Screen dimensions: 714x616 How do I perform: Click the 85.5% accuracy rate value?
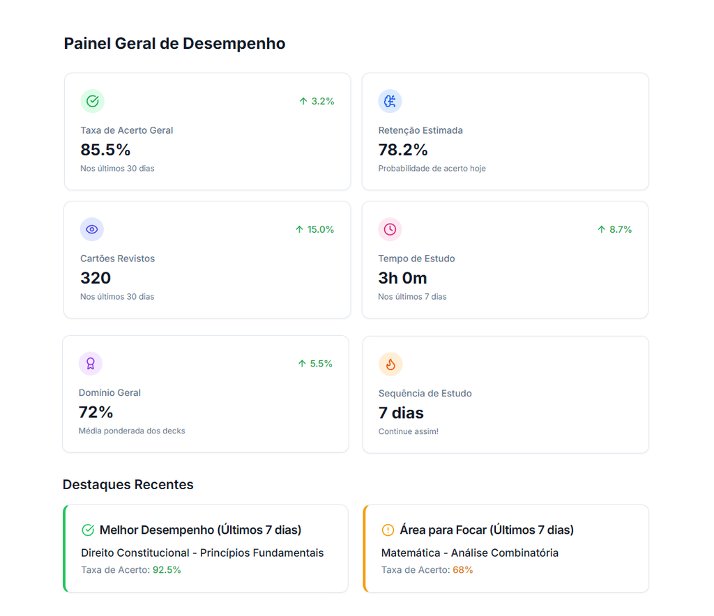pos(106,150)
